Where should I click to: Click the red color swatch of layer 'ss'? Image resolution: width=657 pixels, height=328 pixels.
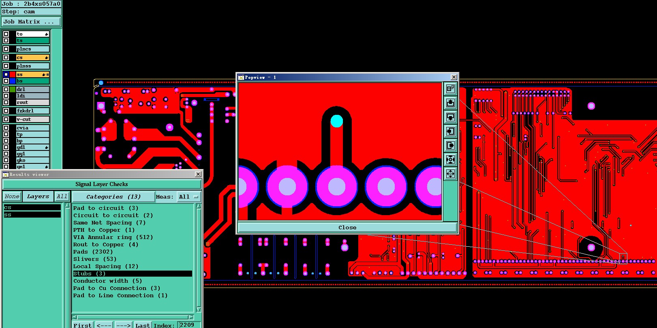[x=13, y=74]
